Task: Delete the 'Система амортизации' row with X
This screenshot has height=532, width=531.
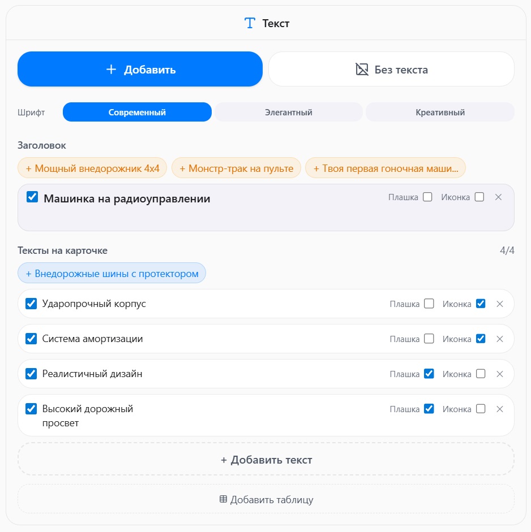Action: pos(499,339)
